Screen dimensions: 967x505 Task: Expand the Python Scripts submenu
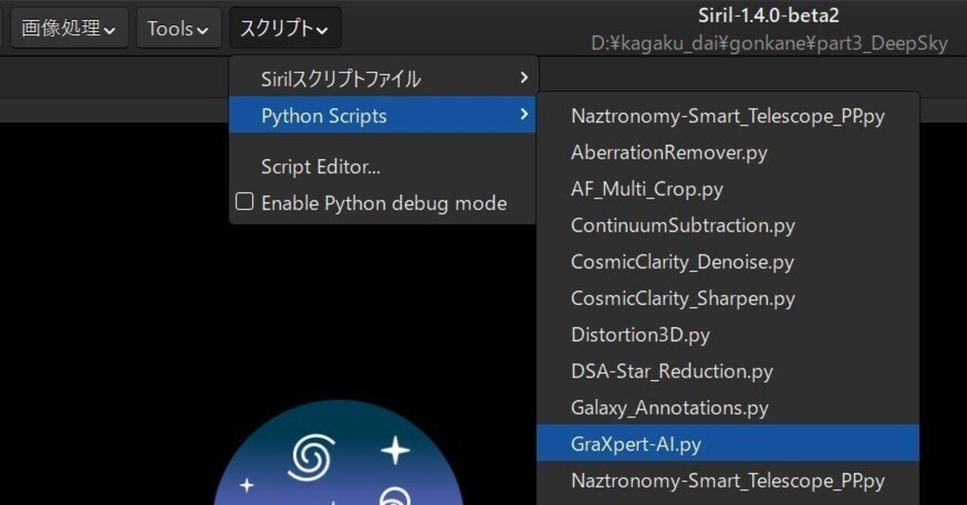(x=323, y=115)
